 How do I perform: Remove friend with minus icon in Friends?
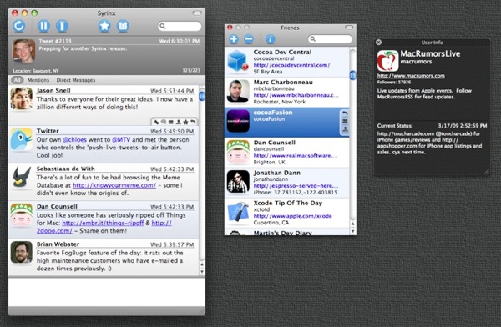pos(249,39)
